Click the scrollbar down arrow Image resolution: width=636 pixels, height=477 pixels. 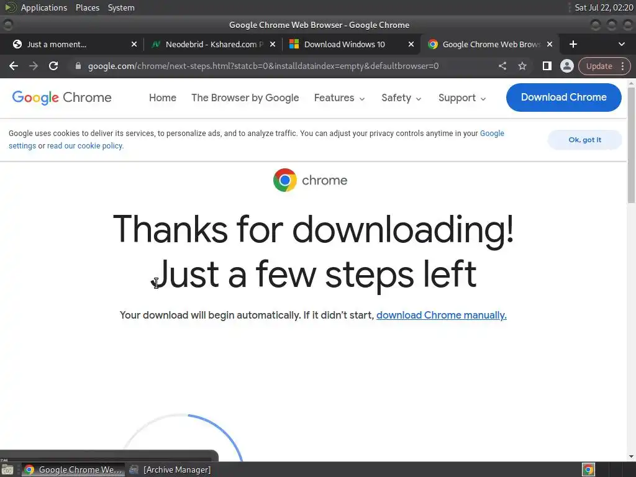coord(631,457)
